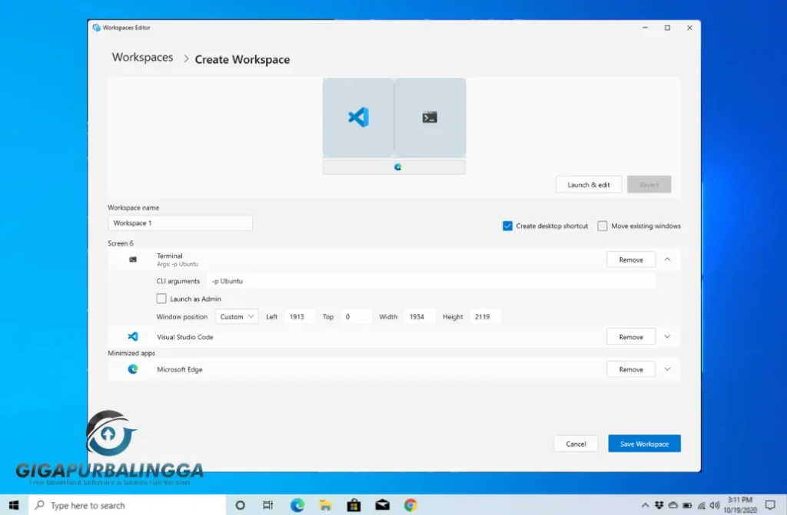The height and width of the screenshot is (515, 787).
Task: Expand the Visual Studio Code row settings
Action: point(666,336)
